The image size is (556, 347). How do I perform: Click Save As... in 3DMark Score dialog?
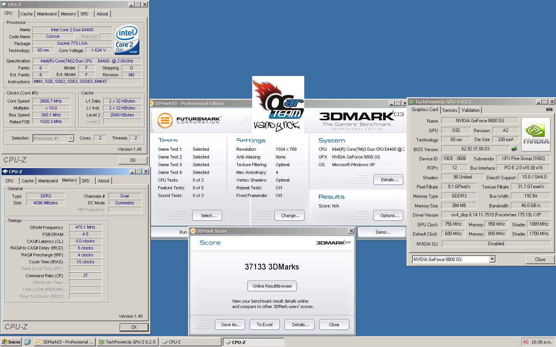tap(231, 325)
